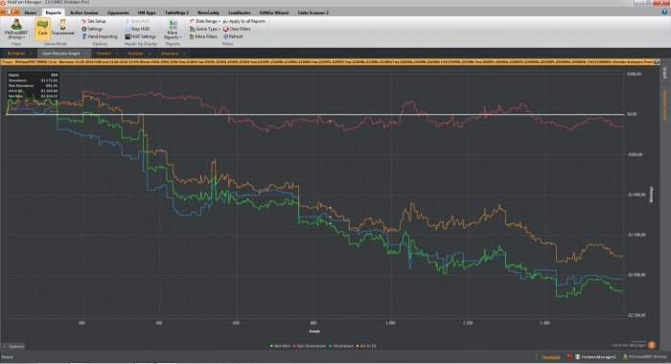Expand the Date Range dropdown
The height and width of the screenshot is (364, 671).
(x=204, y=21)
